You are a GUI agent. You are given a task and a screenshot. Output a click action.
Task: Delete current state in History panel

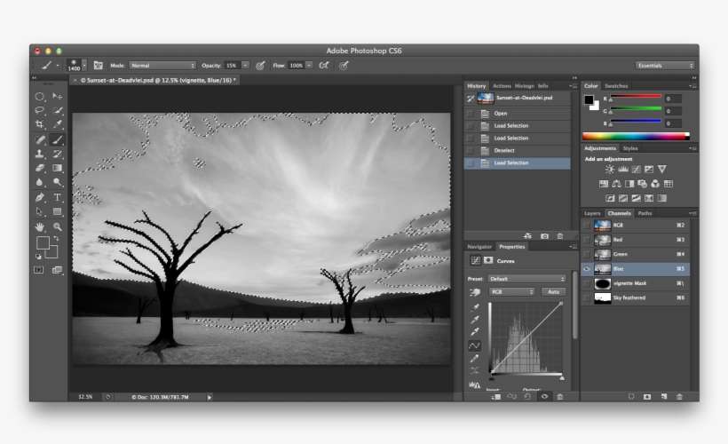tap(559, 235)
